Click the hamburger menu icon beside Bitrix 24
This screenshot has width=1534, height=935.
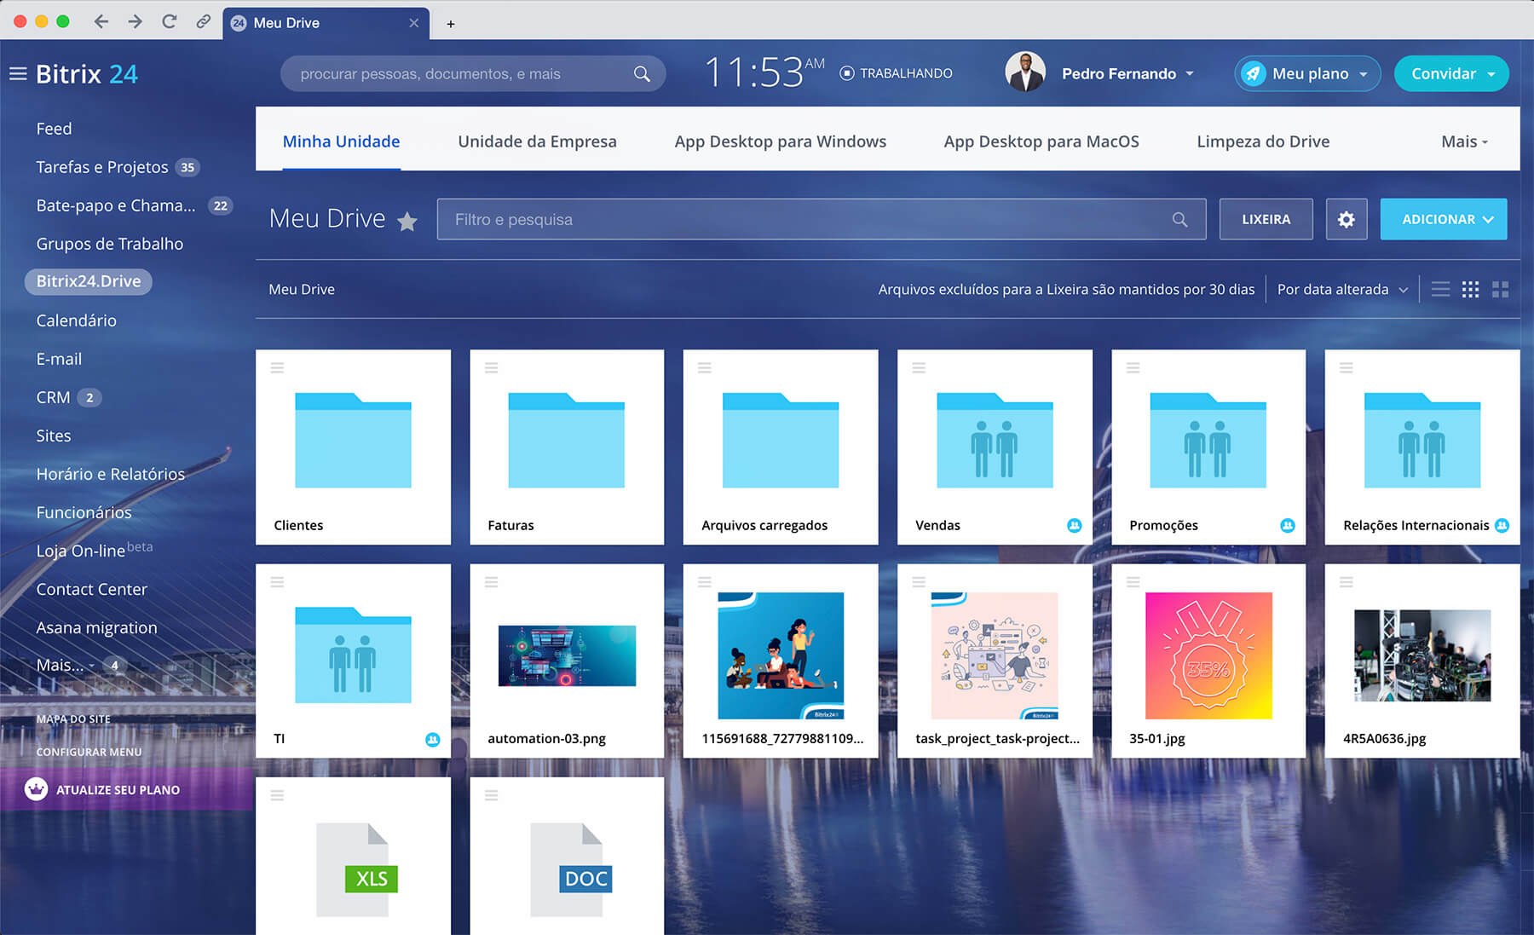[18, 74]
